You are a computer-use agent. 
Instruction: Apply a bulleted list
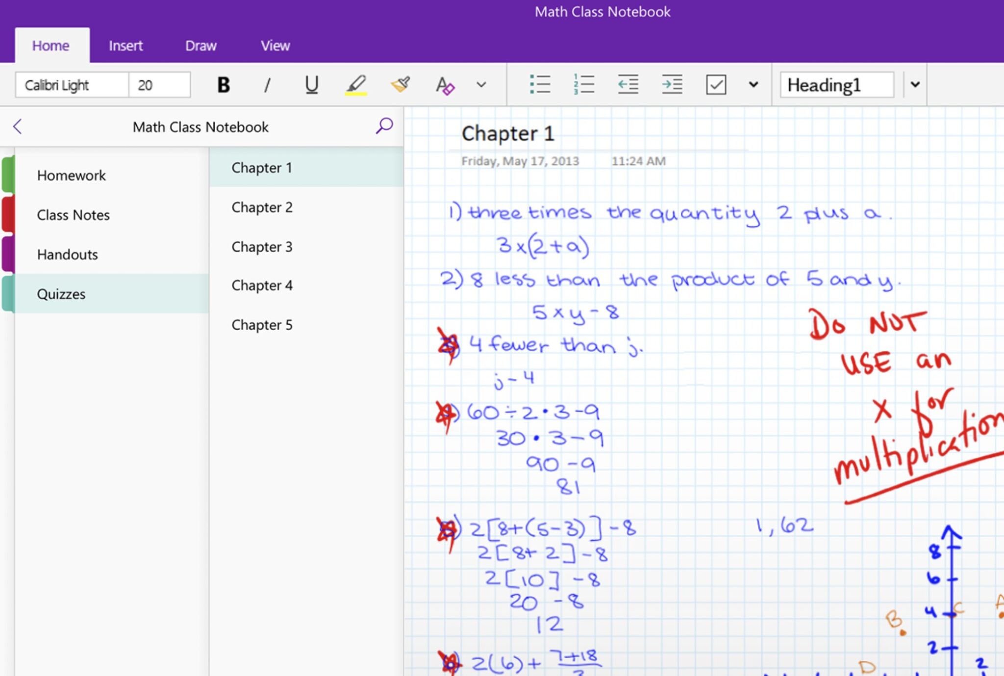click(x=540, y=84)
